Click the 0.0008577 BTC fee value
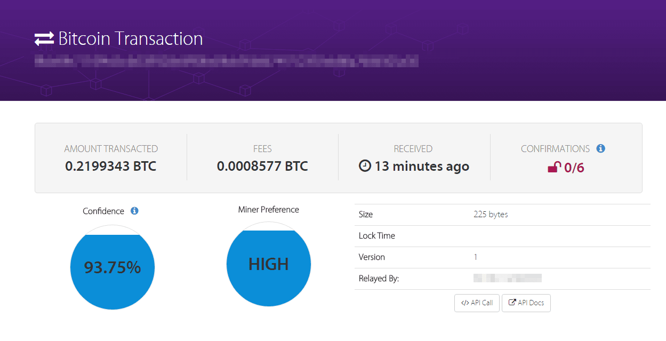 tap(262, 166)
